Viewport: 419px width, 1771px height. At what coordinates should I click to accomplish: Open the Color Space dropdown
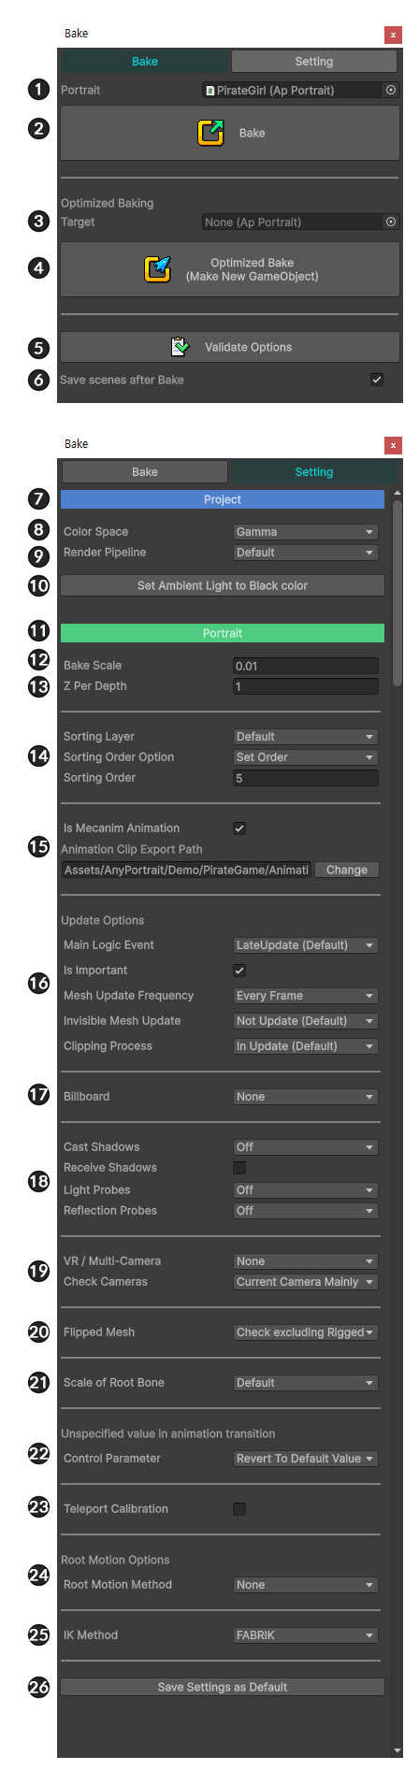pos(306,532)
